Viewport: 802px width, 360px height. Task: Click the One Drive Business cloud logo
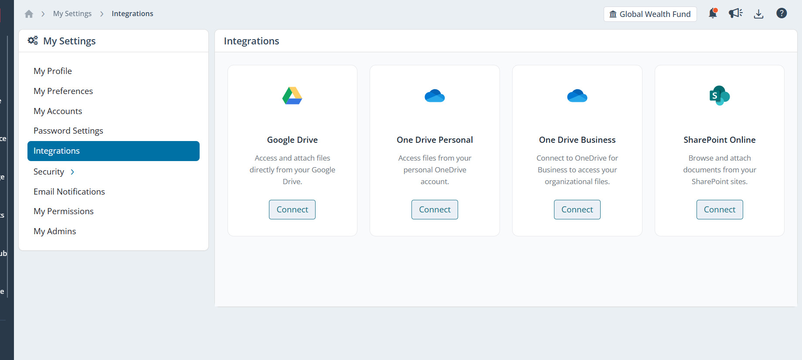coord(578,96)
